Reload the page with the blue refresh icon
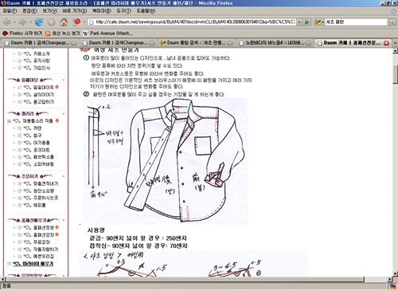398x291 pixels. click(x=39, y=22)
